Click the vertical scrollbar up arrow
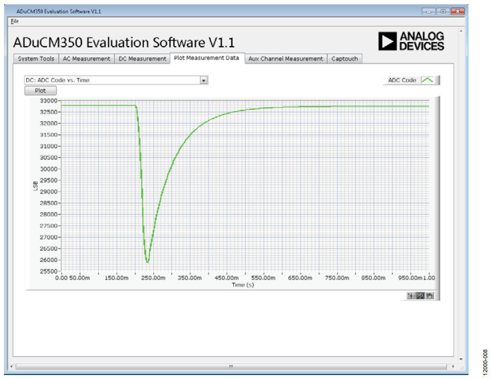This screenshot has width=493, height=379. pyautogui.click(x=461, y=31)
